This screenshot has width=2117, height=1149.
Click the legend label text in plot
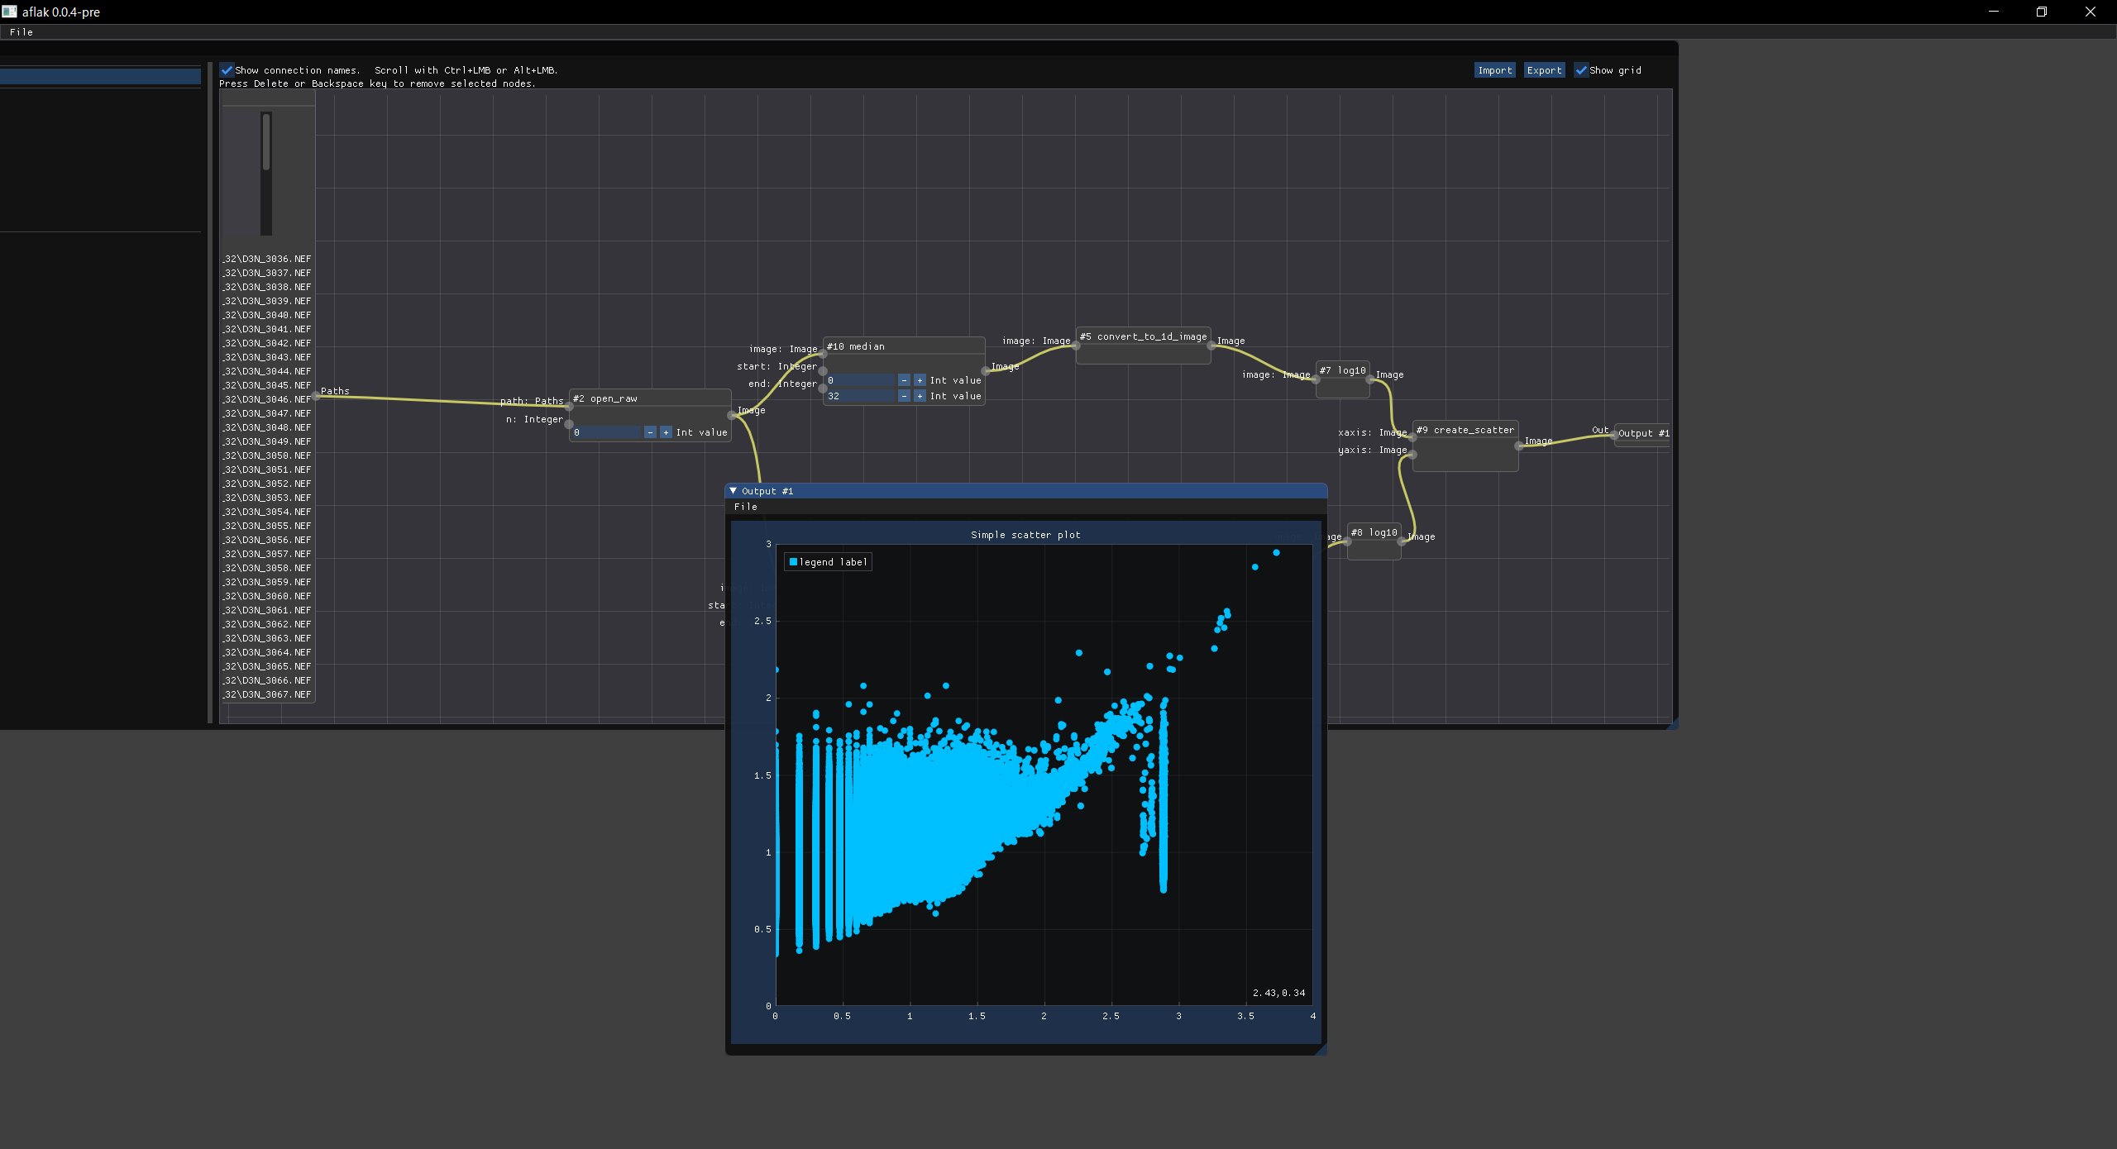pyautogui.click(x=834, y=562)
